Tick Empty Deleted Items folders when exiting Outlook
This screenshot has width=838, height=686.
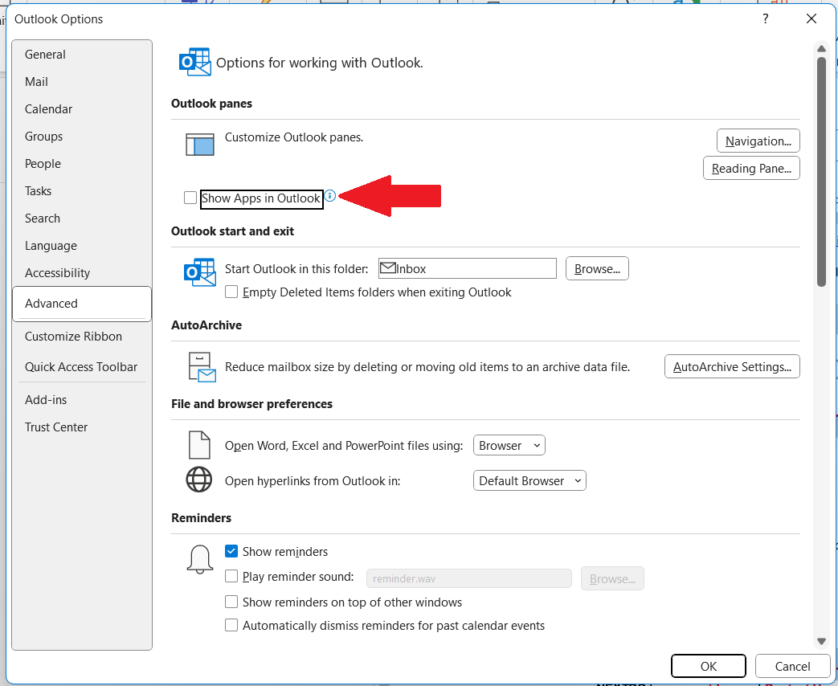point(231,292)
